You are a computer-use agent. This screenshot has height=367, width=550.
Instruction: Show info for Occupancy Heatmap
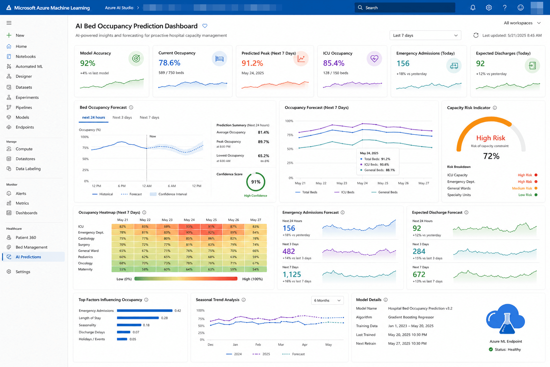(144, 213)
